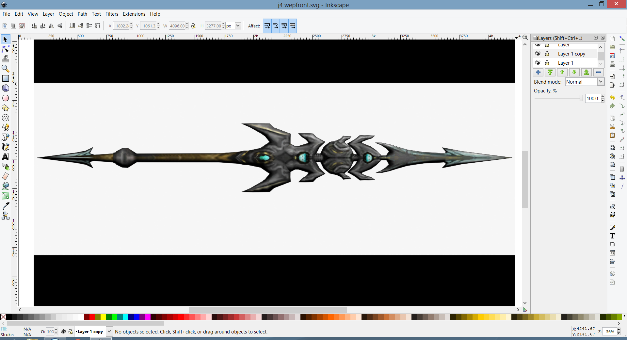This screenshot has height=340, width=627.
Task: Open the Layer menu
Action: click(48, 14)
